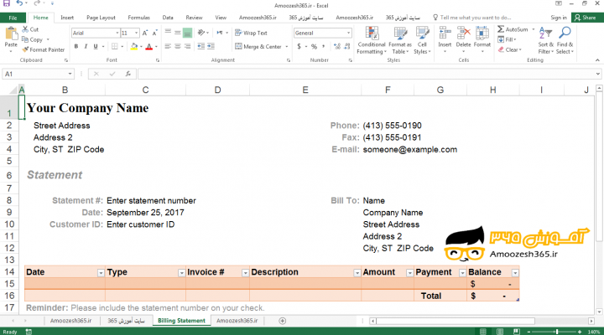This screenshot has height=335, width=604.
Task: Click the Name Box showing A1
Action: 38,74
